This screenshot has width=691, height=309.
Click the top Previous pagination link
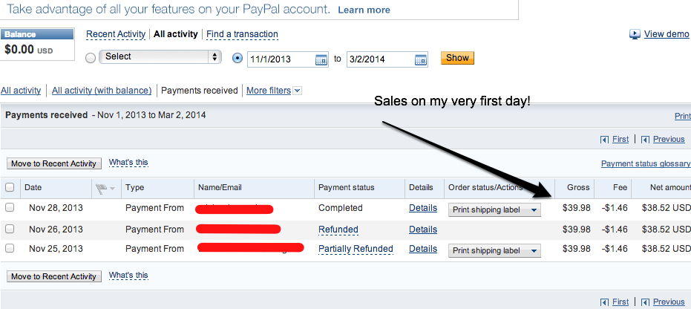(669, 140)
